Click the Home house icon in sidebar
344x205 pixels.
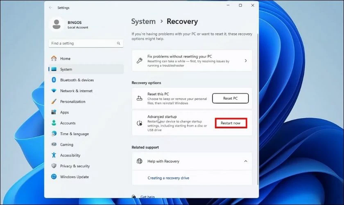click(54, 58)
